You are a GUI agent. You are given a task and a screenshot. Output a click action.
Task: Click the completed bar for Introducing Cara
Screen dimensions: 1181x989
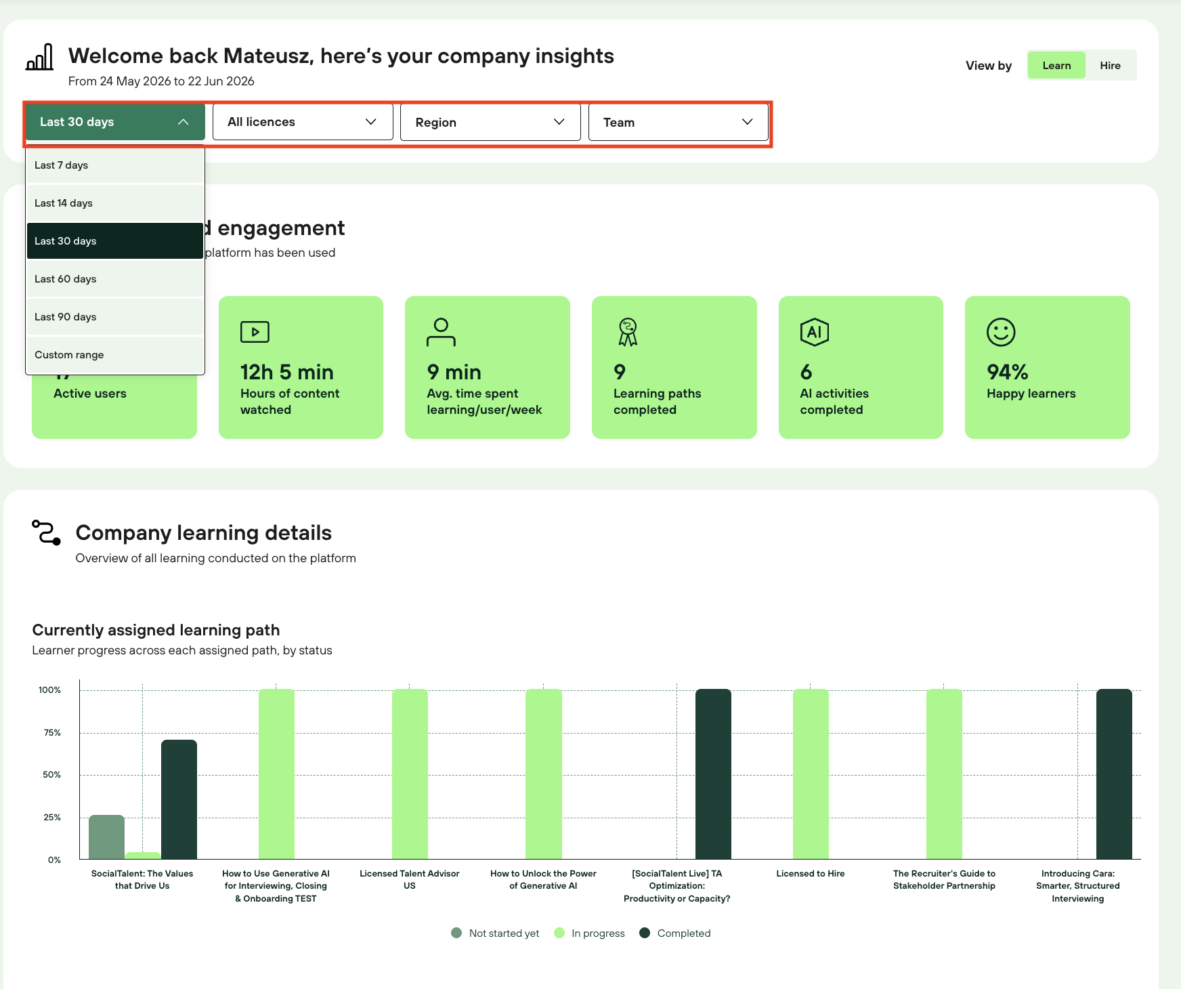tap(1114, 774)
